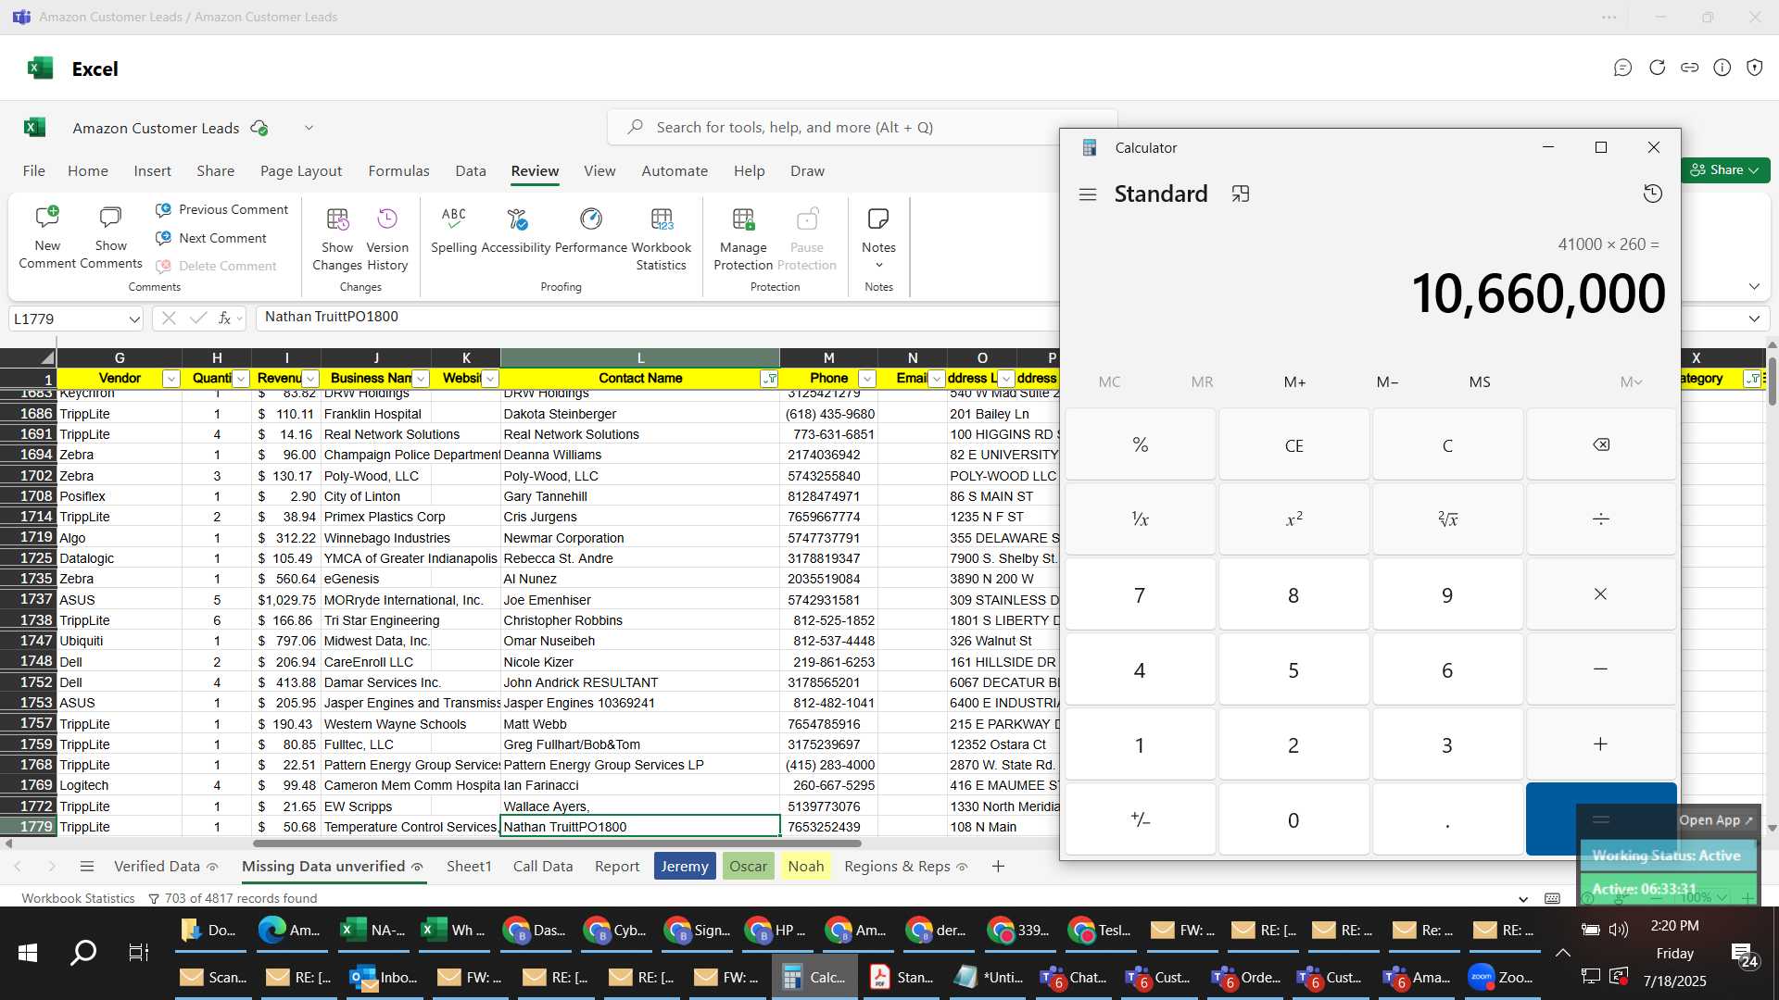Open Show Changes pane
This screenshot has height=1000, width=1779.
coord(337,238)
